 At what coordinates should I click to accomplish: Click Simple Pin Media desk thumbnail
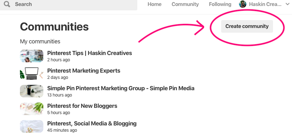[32, 91]
